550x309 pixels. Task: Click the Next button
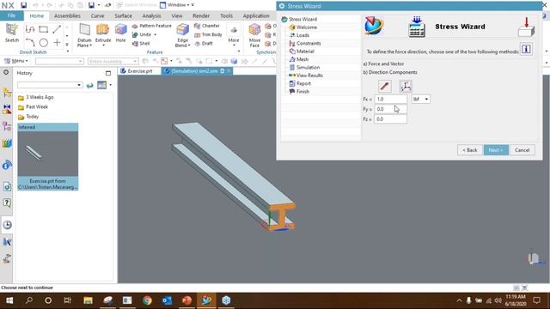click(496, 150)
